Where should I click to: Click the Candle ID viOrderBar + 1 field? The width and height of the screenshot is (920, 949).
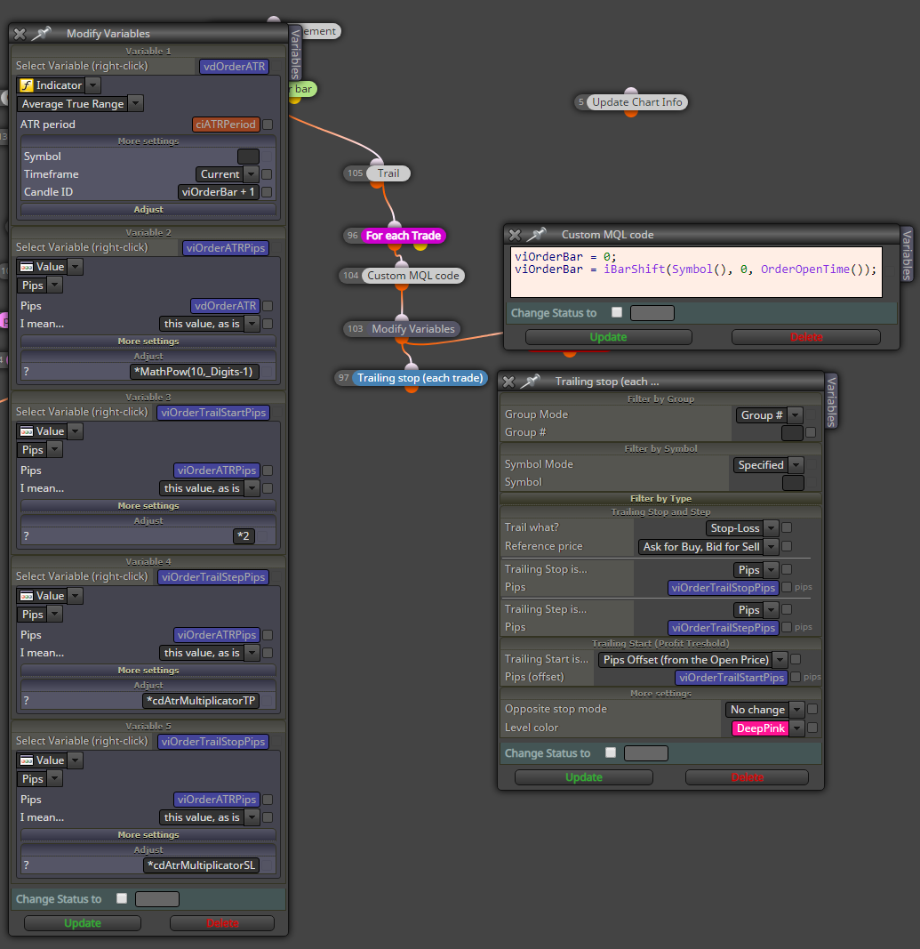pyautogui.click(x=219, y=192)
